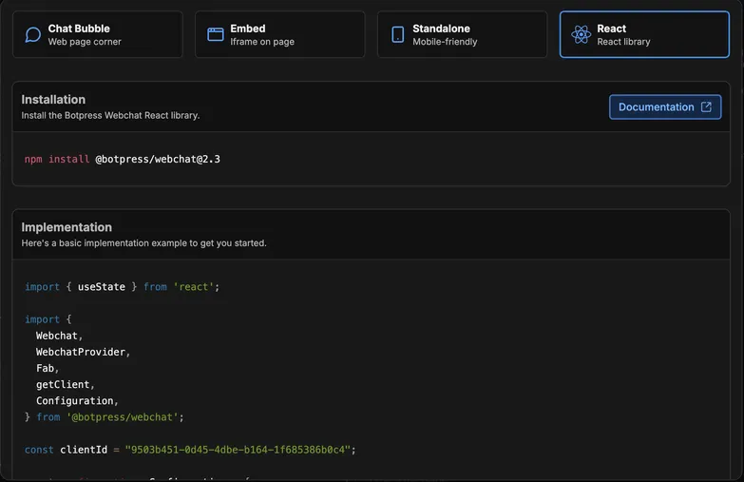744x482 pixels.
Task: Click the external link icon on Documentation
Action: [x=706, y=106]
